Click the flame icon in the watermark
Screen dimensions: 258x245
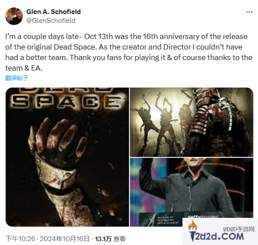(193, 225)
